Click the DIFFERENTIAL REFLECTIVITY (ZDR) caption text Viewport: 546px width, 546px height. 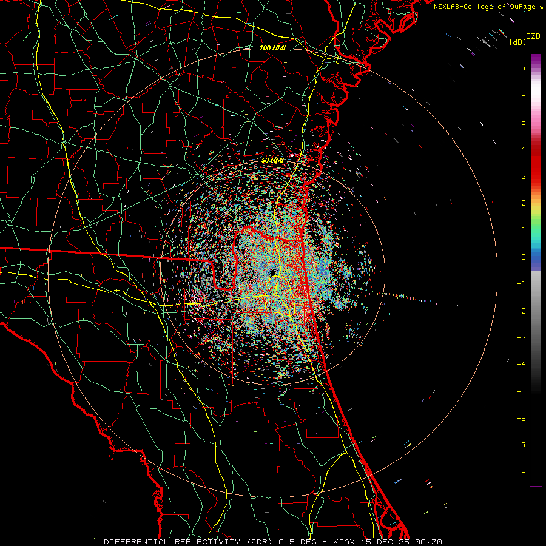189,542
